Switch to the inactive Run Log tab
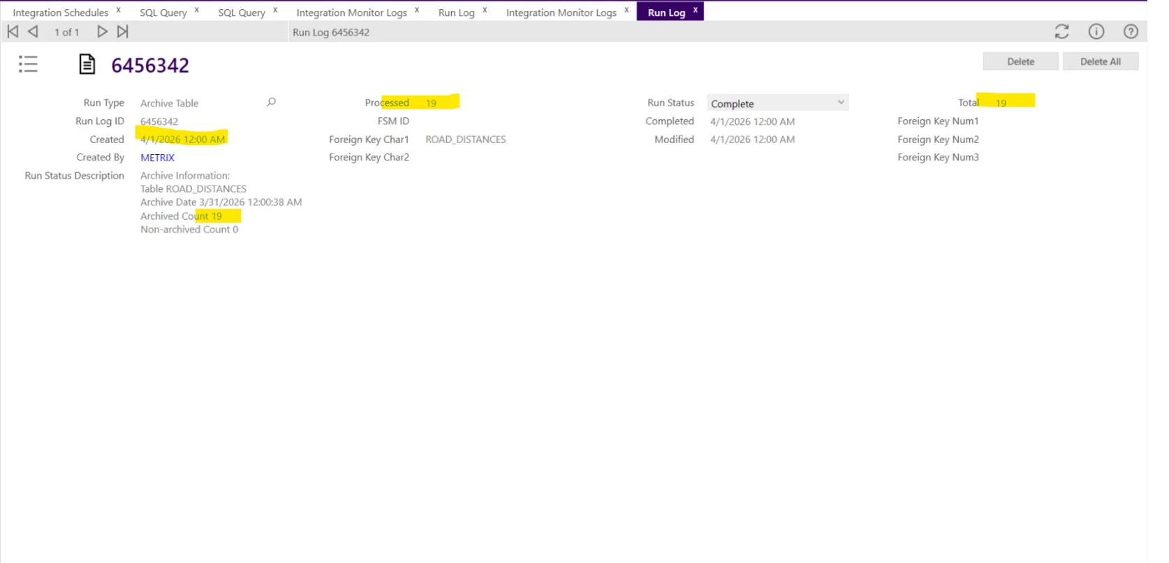The height and width of the screenshot is (563, 1169). 457,13
